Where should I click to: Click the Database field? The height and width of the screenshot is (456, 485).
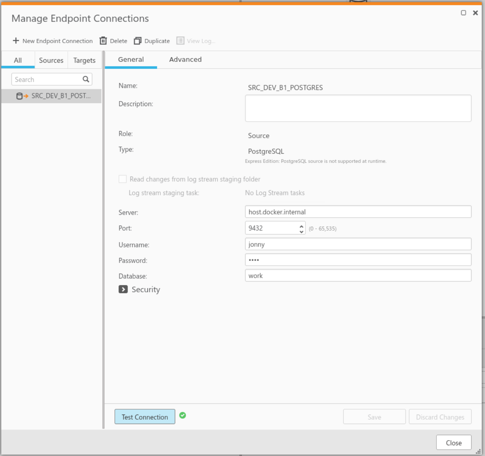(358, 275)
